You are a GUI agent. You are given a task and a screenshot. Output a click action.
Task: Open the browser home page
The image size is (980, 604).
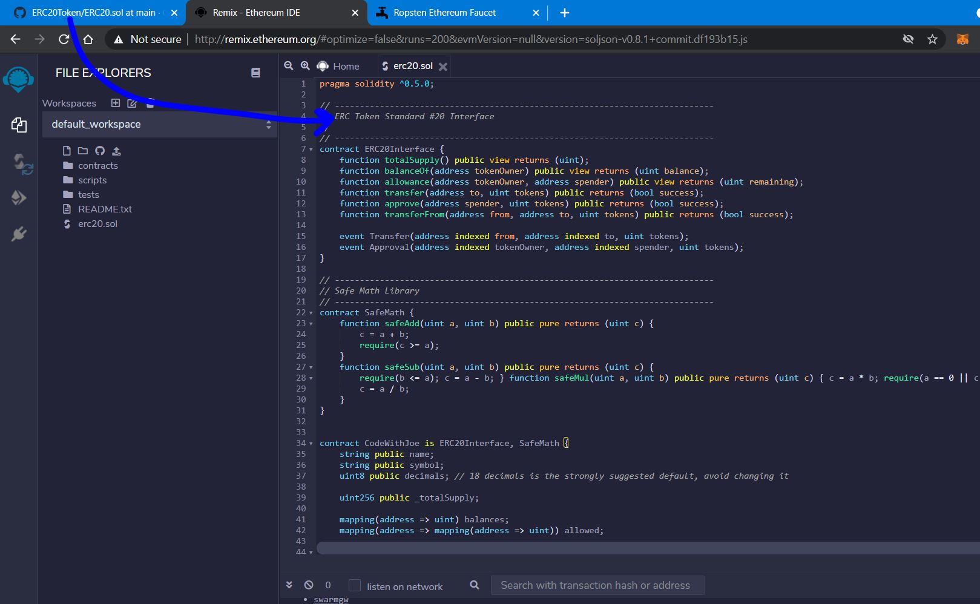(88, 39)
